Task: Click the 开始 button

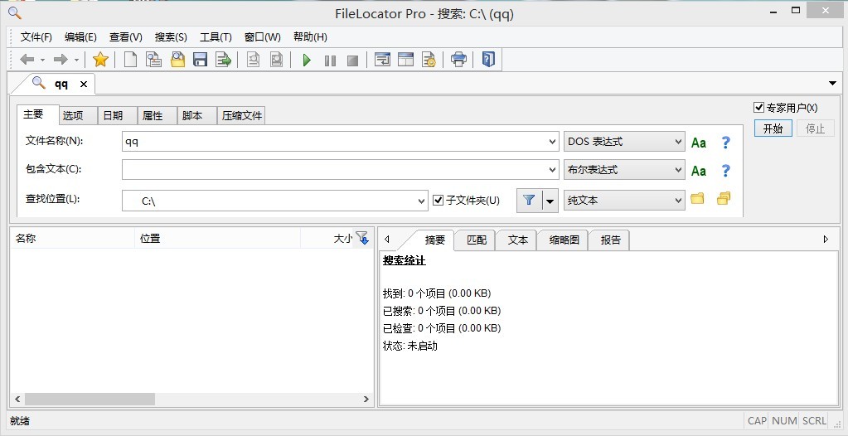Action: (773, 128)
